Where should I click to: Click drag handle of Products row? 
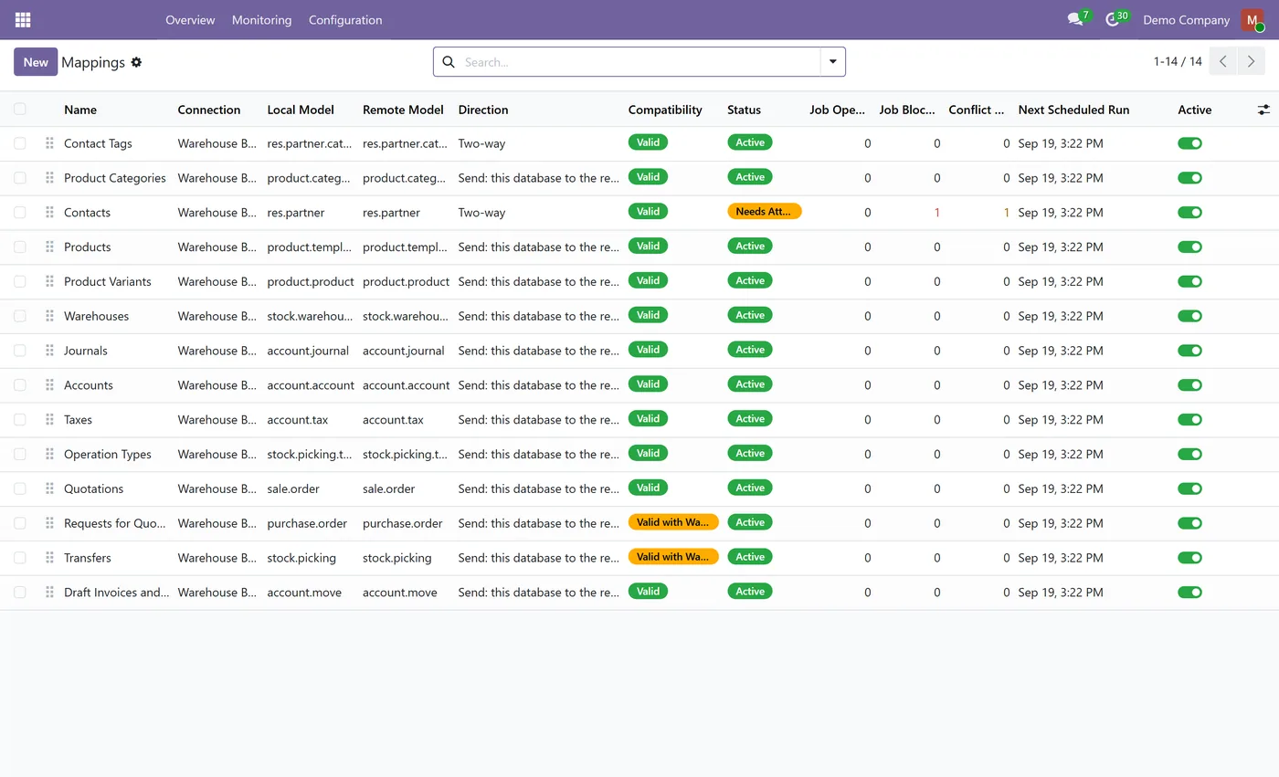coord(49,247)
